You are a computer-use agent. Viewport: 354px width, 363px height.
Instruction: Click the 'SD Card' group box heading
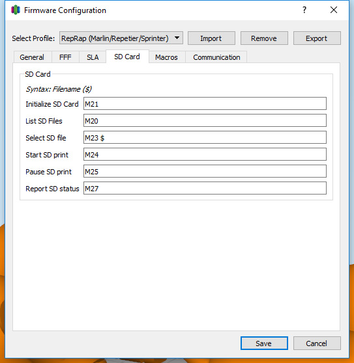tap(38, 74)
